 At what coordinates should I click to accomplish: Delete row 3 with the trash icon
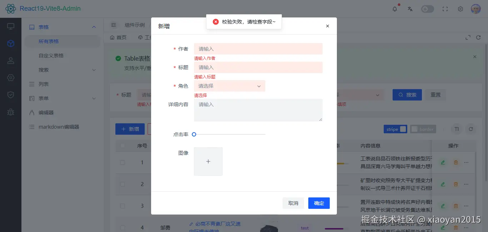coord(456,206)
